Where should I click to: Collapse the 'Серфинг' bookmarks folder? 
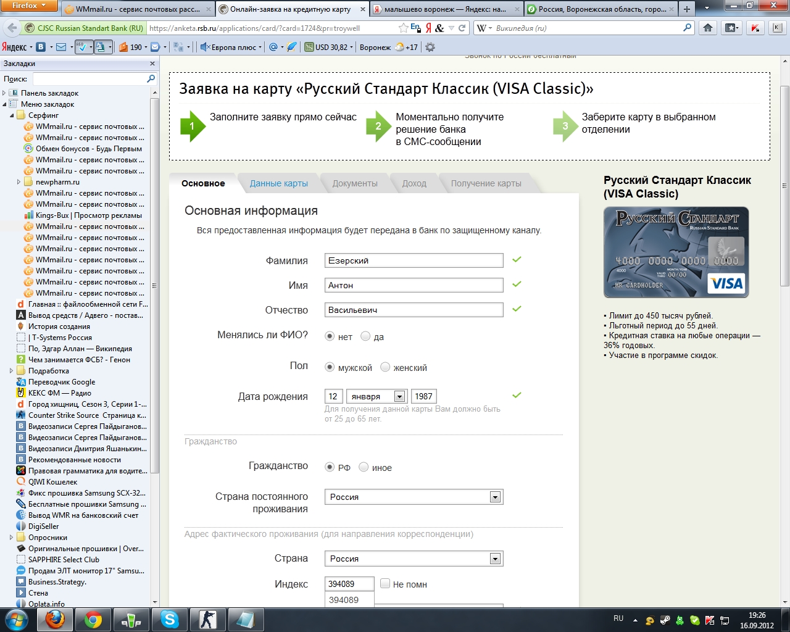click(12, 115)
